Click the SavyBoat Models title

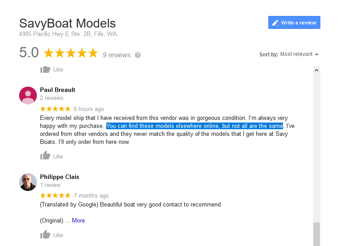click(x=68, y=23)
